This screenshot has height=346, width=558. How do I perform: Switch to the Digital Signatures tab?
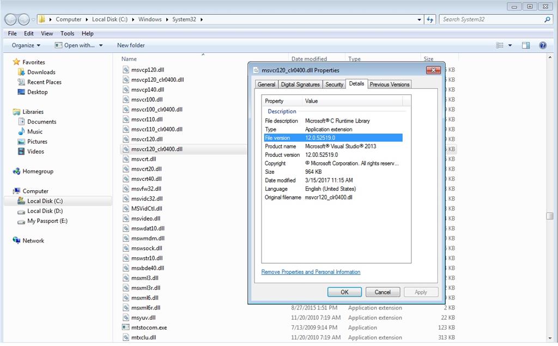tap(300, 84)
